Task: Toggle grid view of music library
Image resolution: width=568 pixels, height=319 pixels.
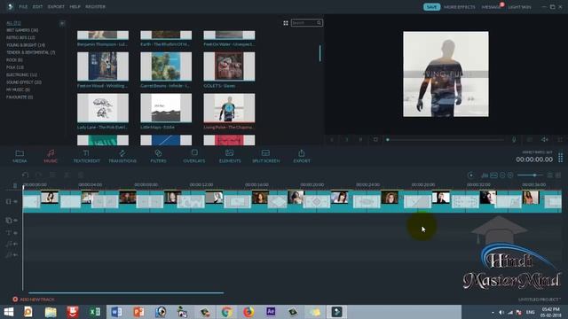Action: 286,23
